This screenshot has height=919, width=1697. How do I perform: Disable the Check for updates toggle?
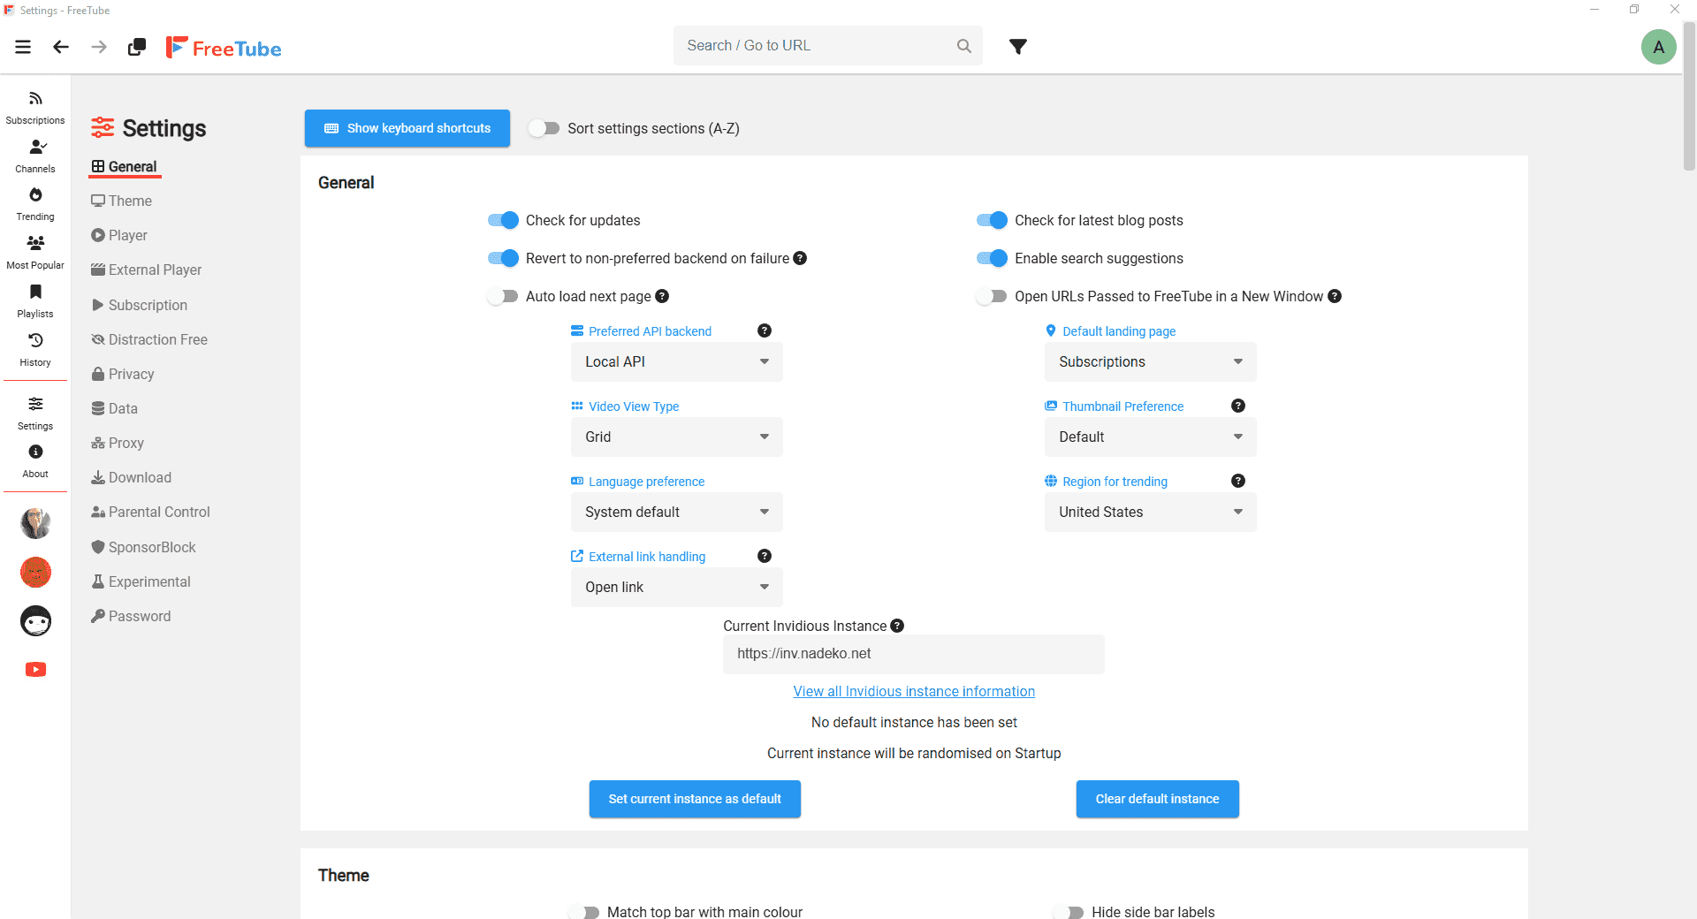click(x=503, y=220)
